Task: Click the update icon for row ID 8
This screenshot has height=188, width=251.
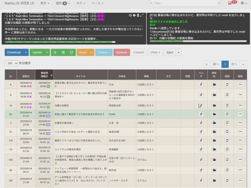Action: coord(227,84)
